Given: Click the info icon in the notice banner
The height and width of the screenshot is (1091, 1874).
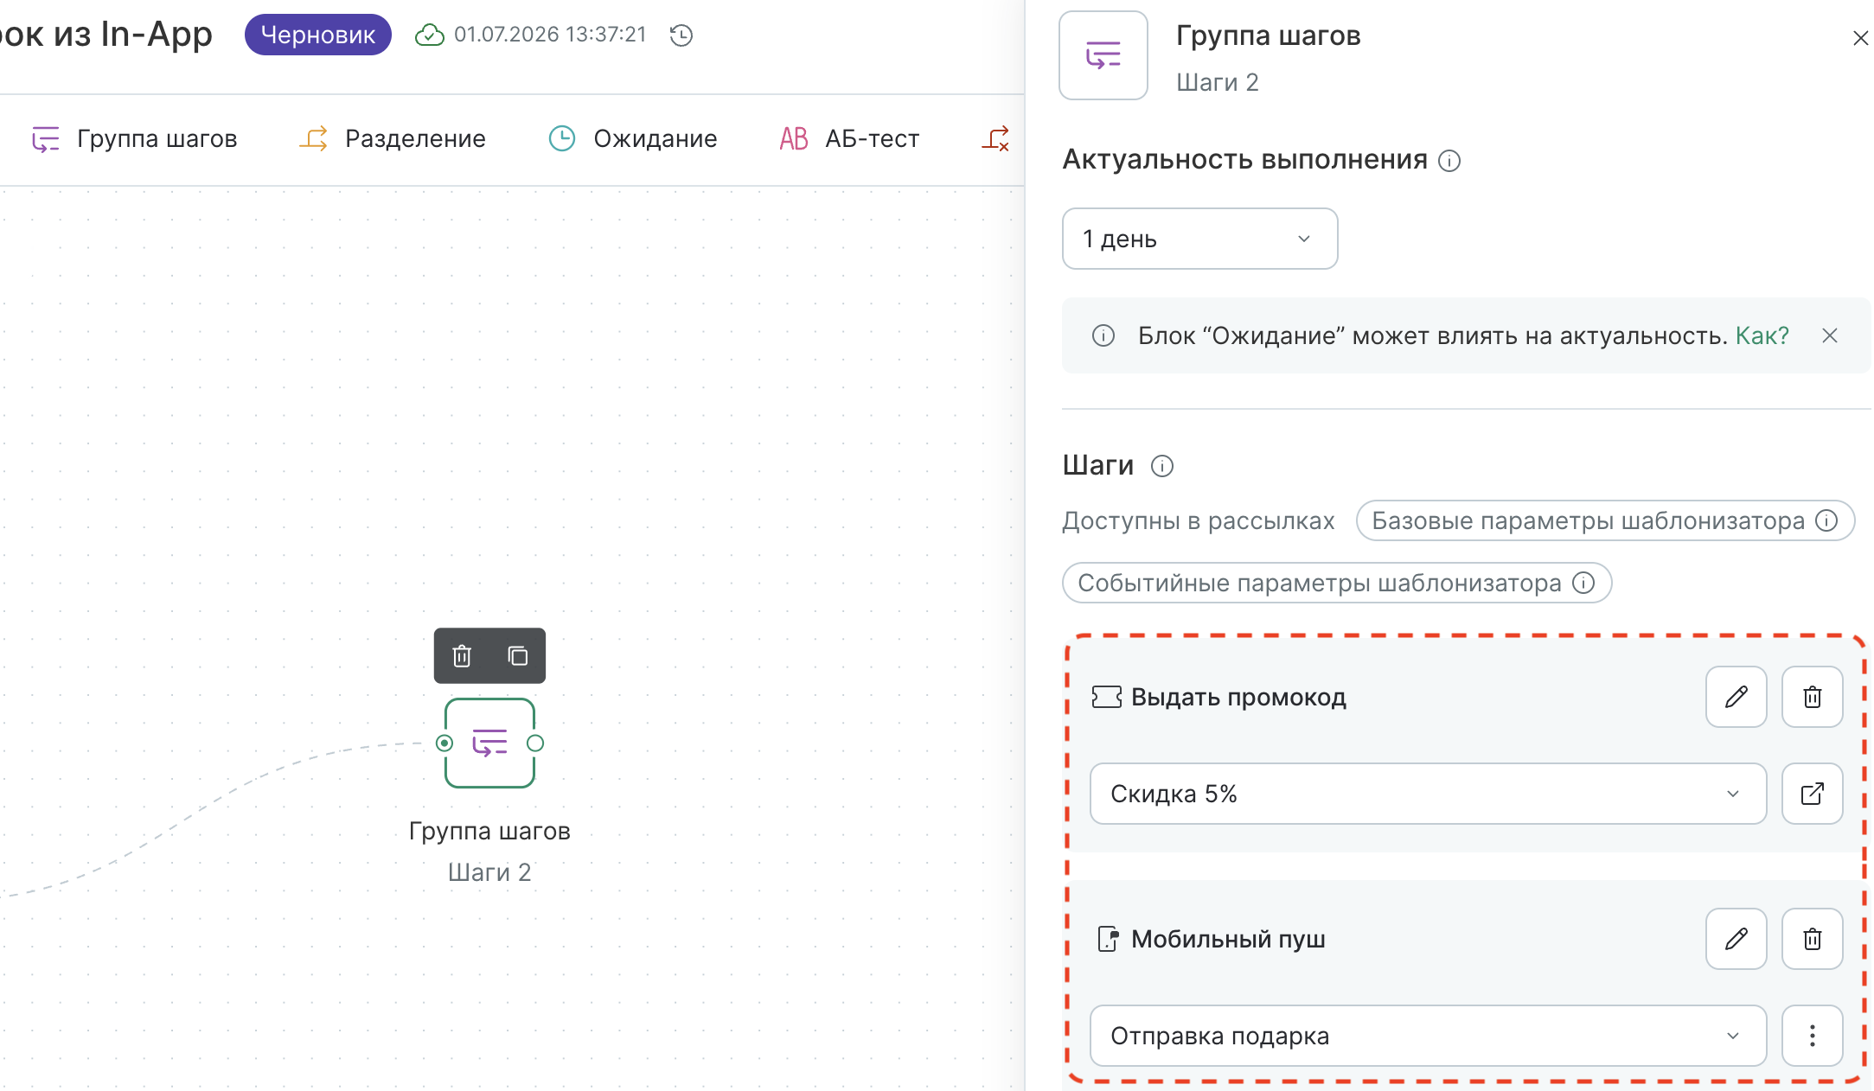Looking at the screenshot, I should pos(1103,335).
